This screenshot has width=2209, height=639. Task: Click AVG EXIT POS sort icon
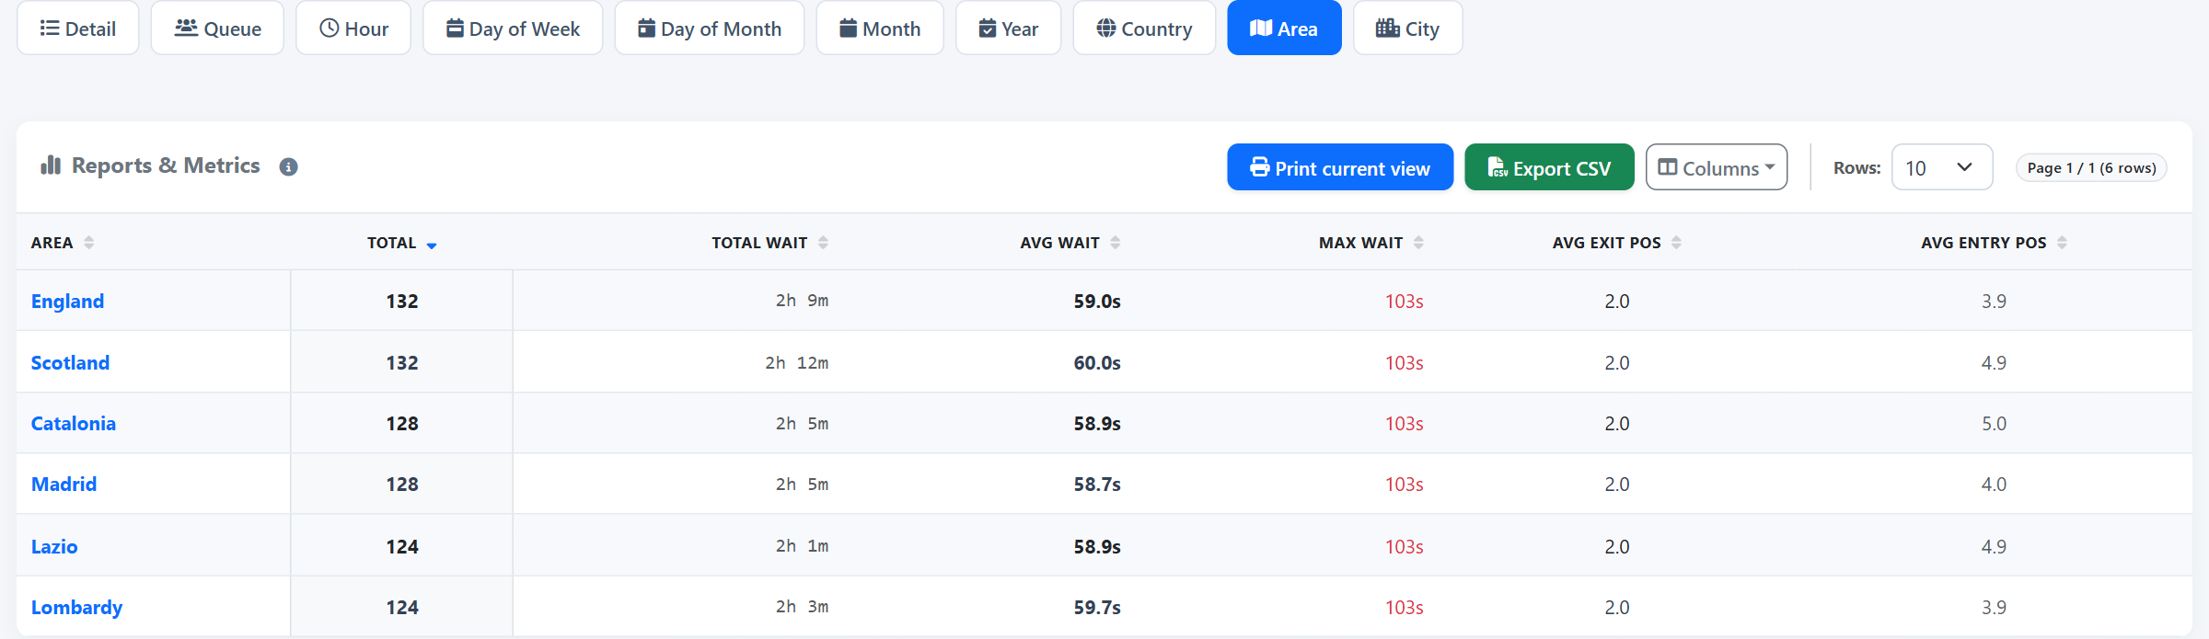click(x=1676, y=243)
